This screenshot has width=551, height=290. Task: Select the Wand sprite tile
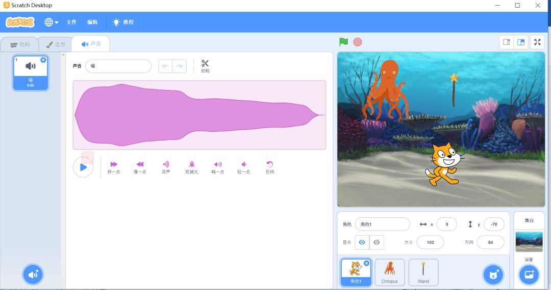pyautogui.click(x=423, y=272)
